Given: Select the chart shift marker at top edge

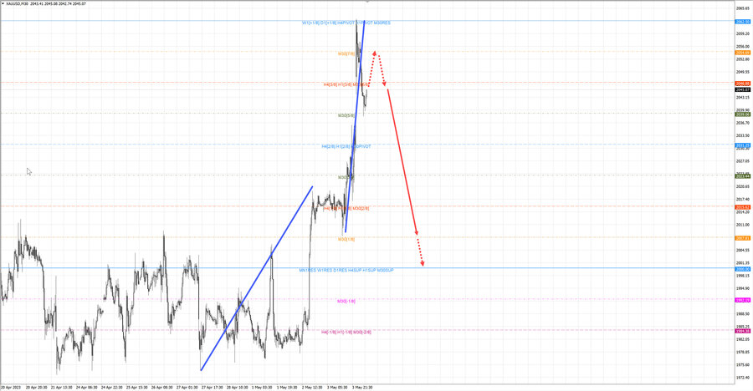Looking at the screenshot, I should [x=367, y=2].
